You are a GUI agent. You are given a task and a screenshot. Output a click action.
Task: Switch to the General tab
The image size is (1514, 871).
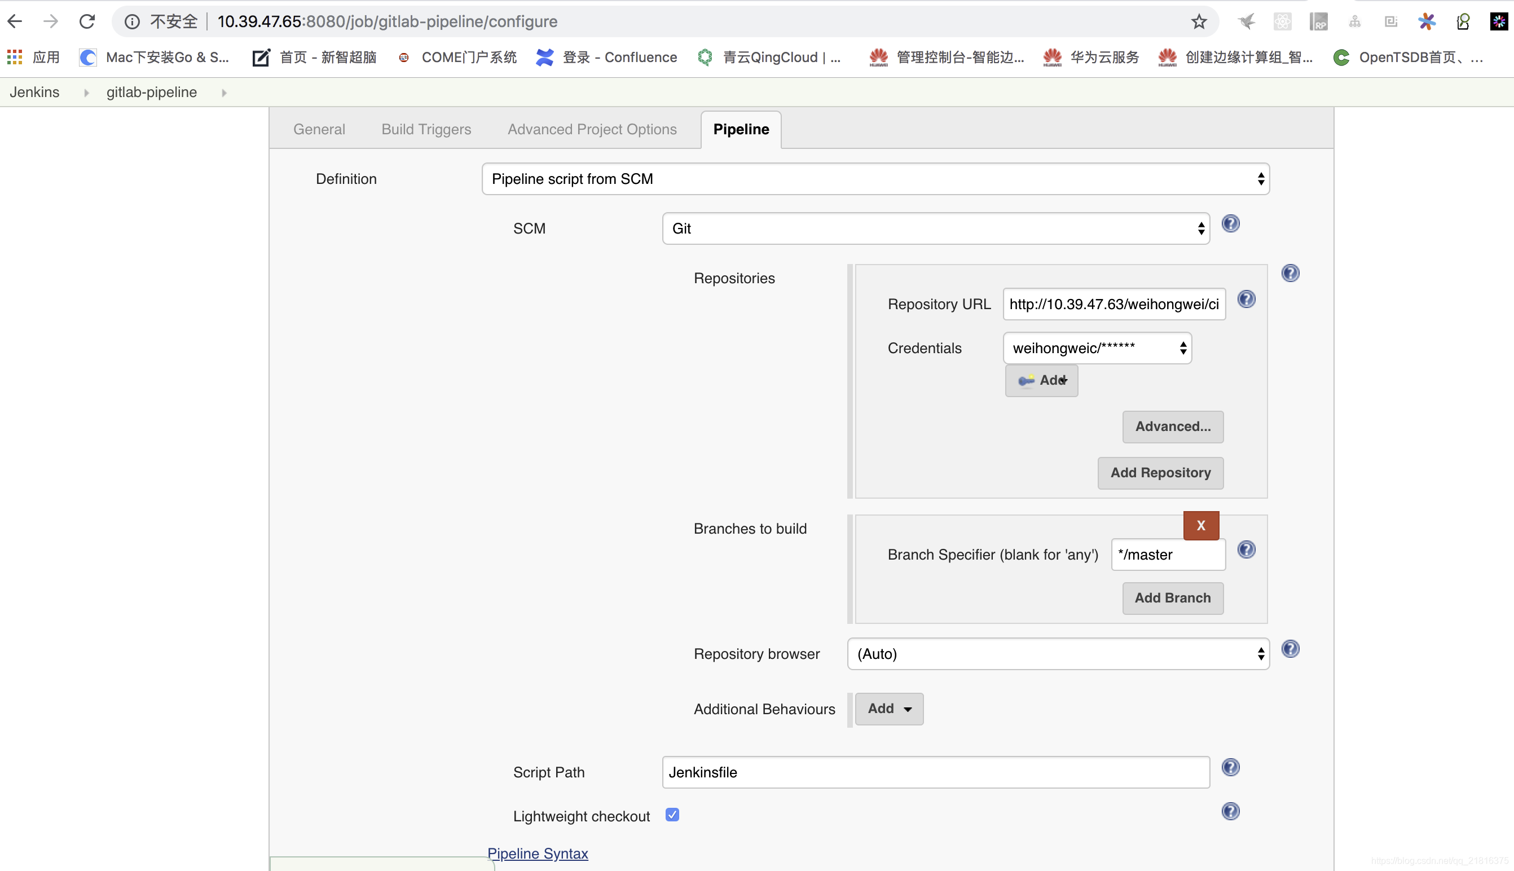click(x=318, y=128)
